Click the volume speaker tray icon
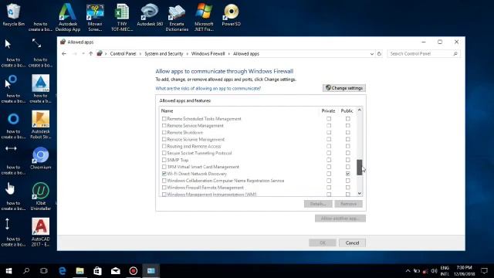 pos(434,271)
